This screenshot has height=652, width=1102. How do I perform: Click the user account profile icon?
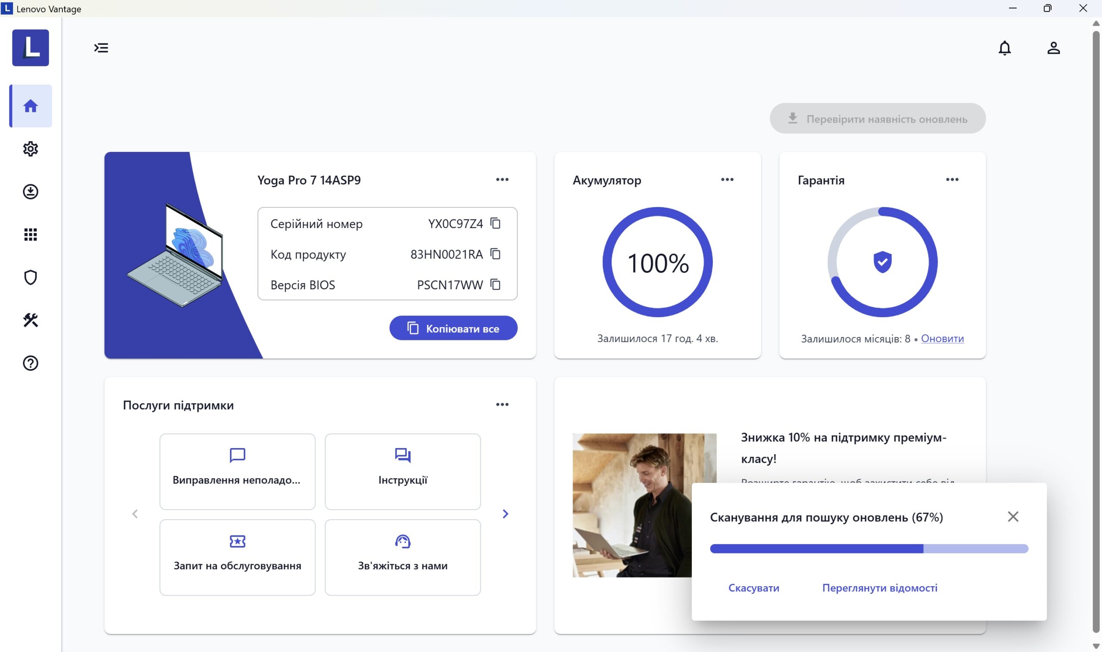click(x=1053, y=48)
